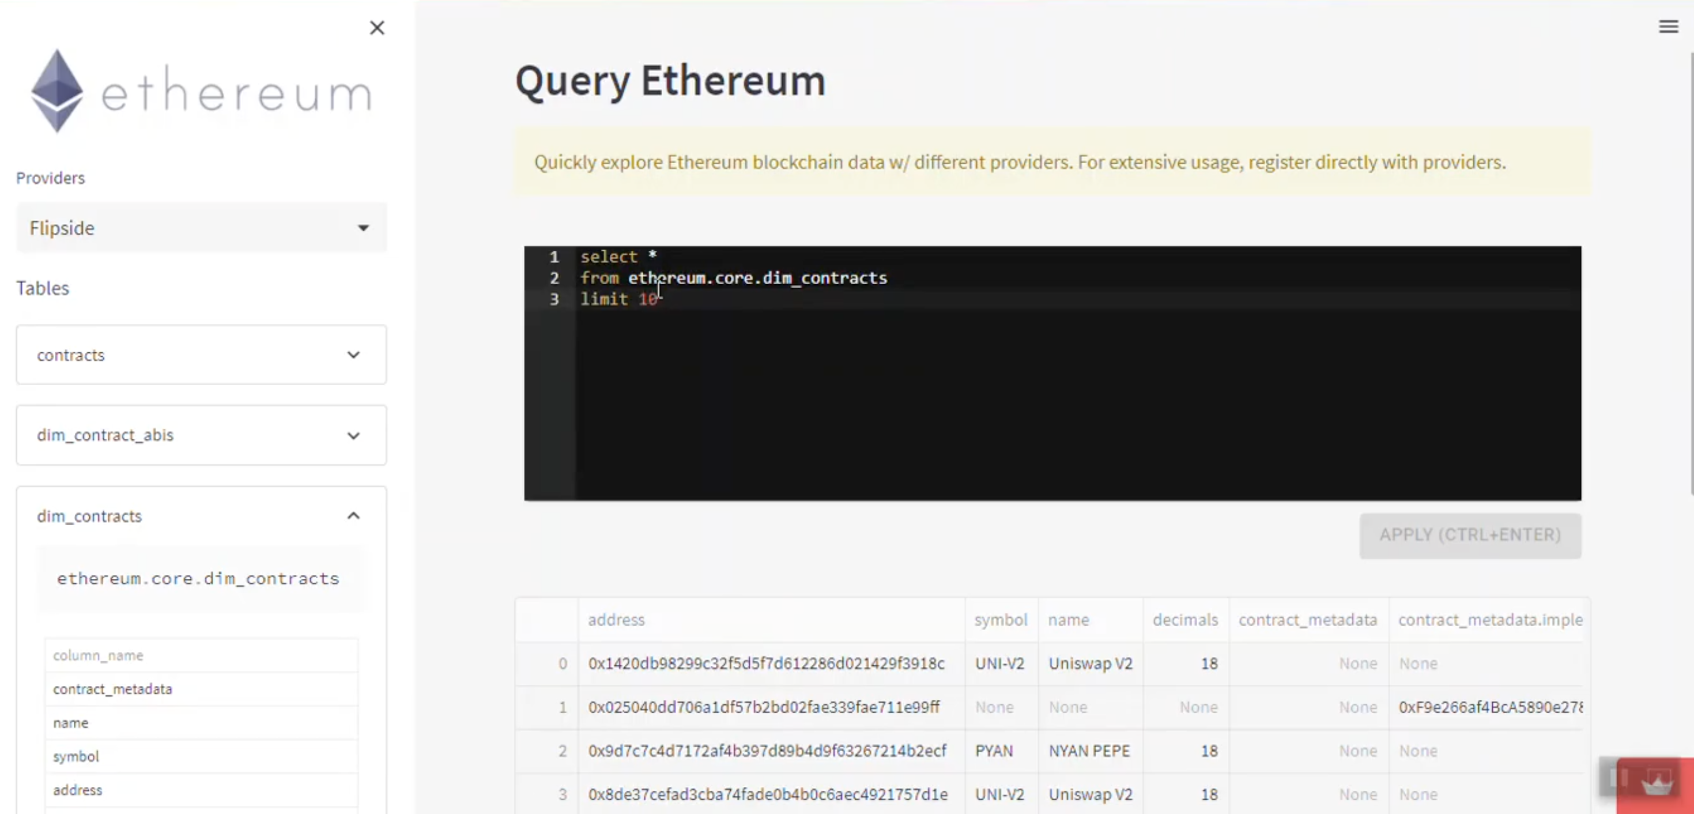1694x814 pixels.
Task: Click the Uniswap V2 name cell in row 3
Action: [1091, 794]
